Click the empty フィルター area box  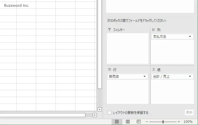click(x=128, y=49)
